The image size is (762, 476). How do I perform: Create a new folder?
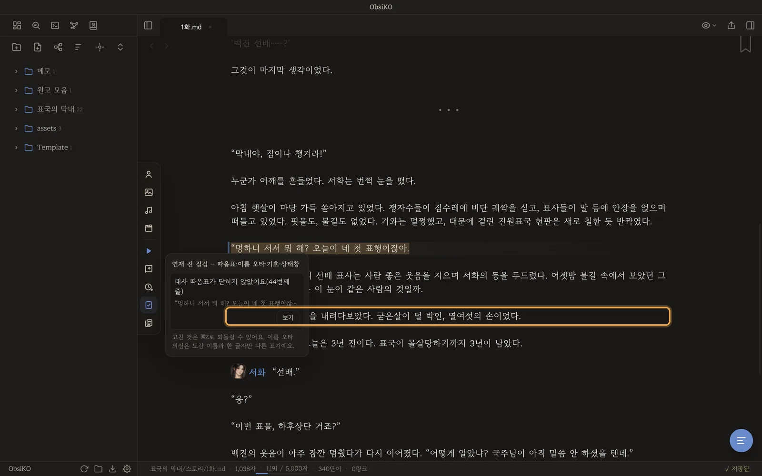click(17, 47)
